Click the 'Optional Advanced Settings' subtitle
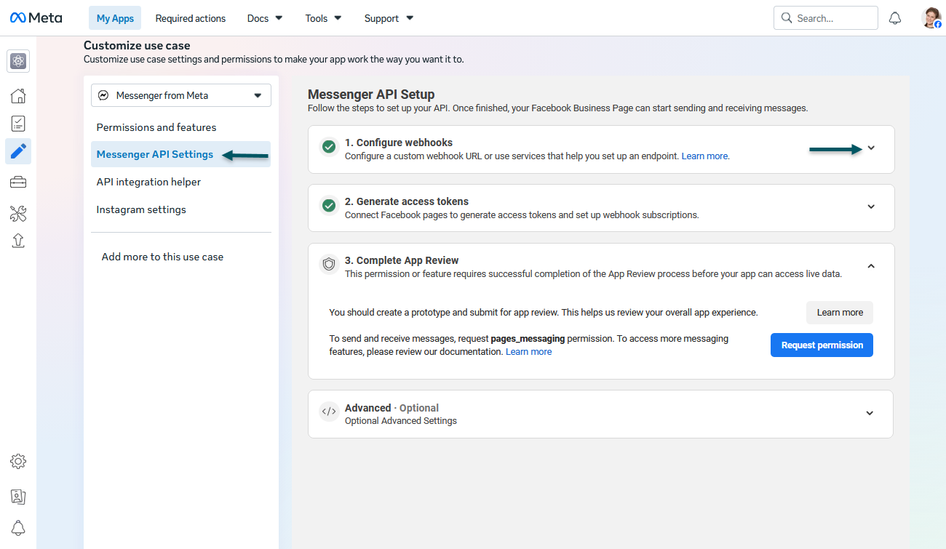This screenshot has width=946, height=549. pyautogui.click(x=401, y=421)
